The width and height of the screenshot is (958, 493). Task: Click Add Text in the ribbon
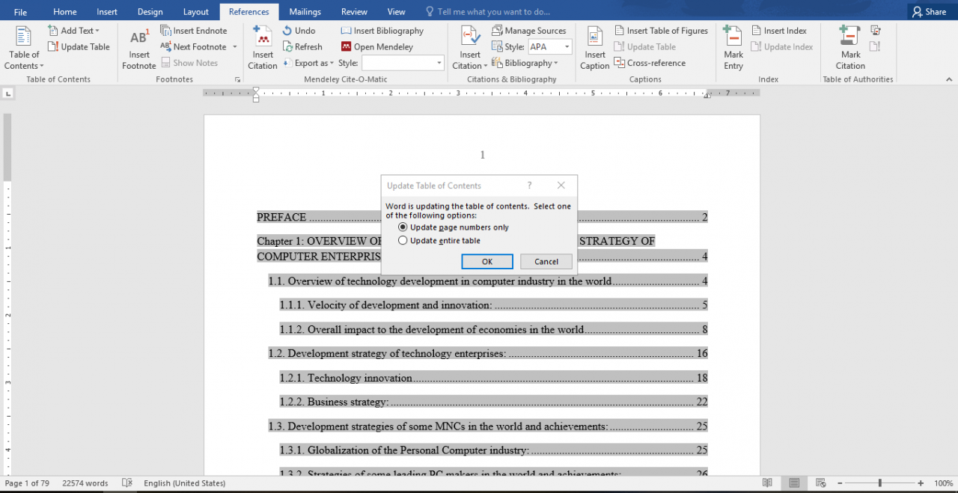pyautogui.click(x=73, y=31)
